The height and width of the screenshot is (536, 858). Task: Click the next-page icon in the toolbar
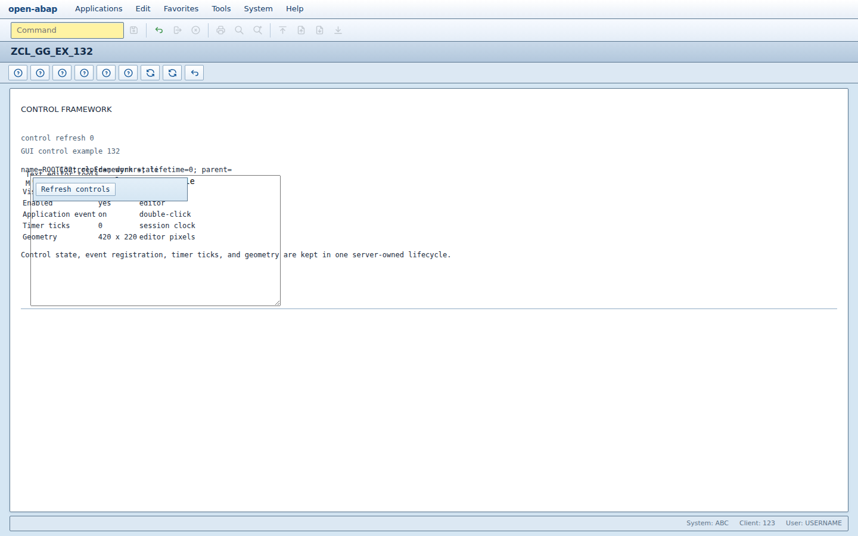(x=320, y=30)
